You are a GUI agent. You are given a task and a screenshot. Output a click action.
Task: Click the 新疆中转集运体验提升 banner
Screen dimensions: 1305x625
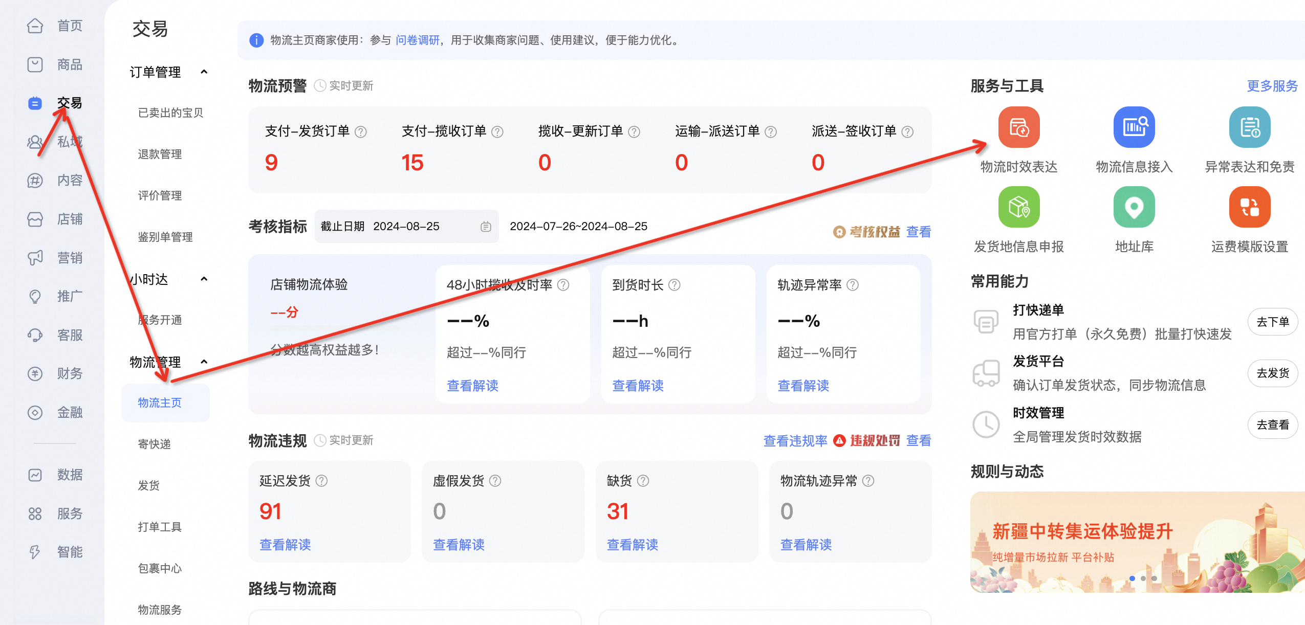[1137, 542]
